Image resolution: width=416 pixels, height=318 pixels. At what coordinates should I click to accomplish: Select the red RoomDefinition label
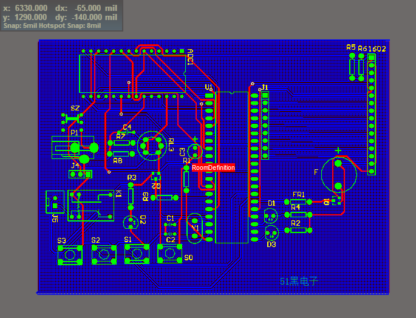click(x=213, y=167)
